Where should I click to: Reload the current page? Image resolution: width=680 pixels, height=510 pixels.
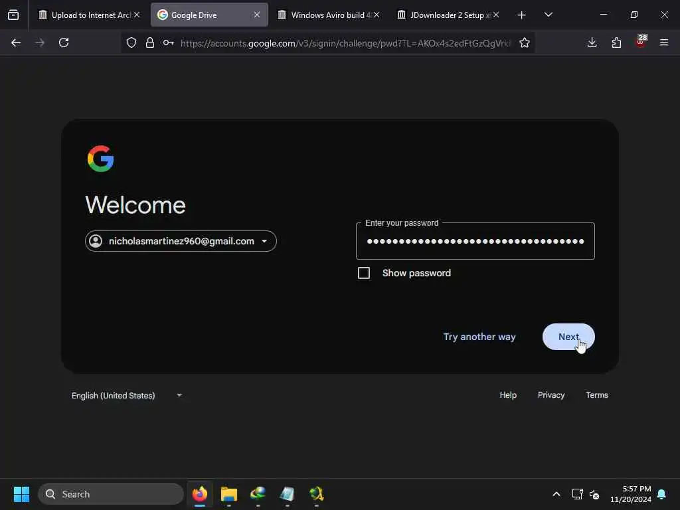coord(64,42)
